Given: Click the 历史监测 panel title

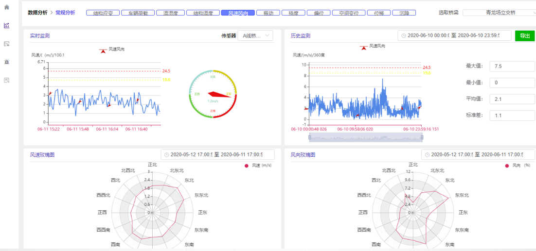Looking at the screenshot, I should coord(301,35).
